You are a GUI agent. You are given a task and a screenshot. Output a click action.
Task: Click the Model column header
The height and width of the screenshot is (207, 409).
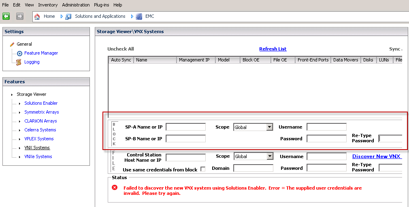[x=228, y=60]
